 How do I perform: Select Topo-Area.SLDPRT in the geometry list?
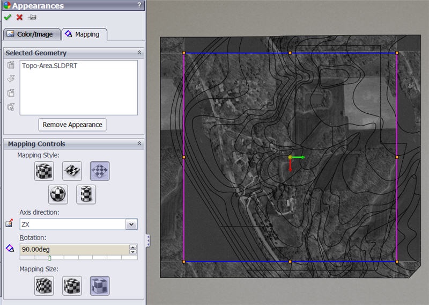pyautogui.click(x=46, y=66)
